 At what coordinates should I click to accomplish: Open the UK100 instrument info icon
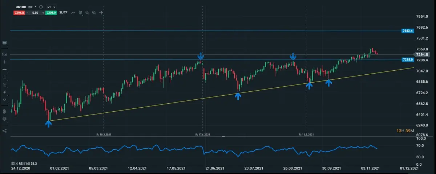point(41,7)
